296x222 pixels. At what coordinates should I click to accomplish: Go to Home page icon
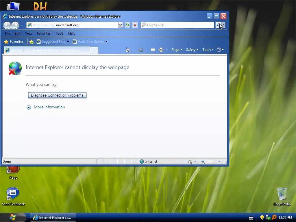point(128,50)
